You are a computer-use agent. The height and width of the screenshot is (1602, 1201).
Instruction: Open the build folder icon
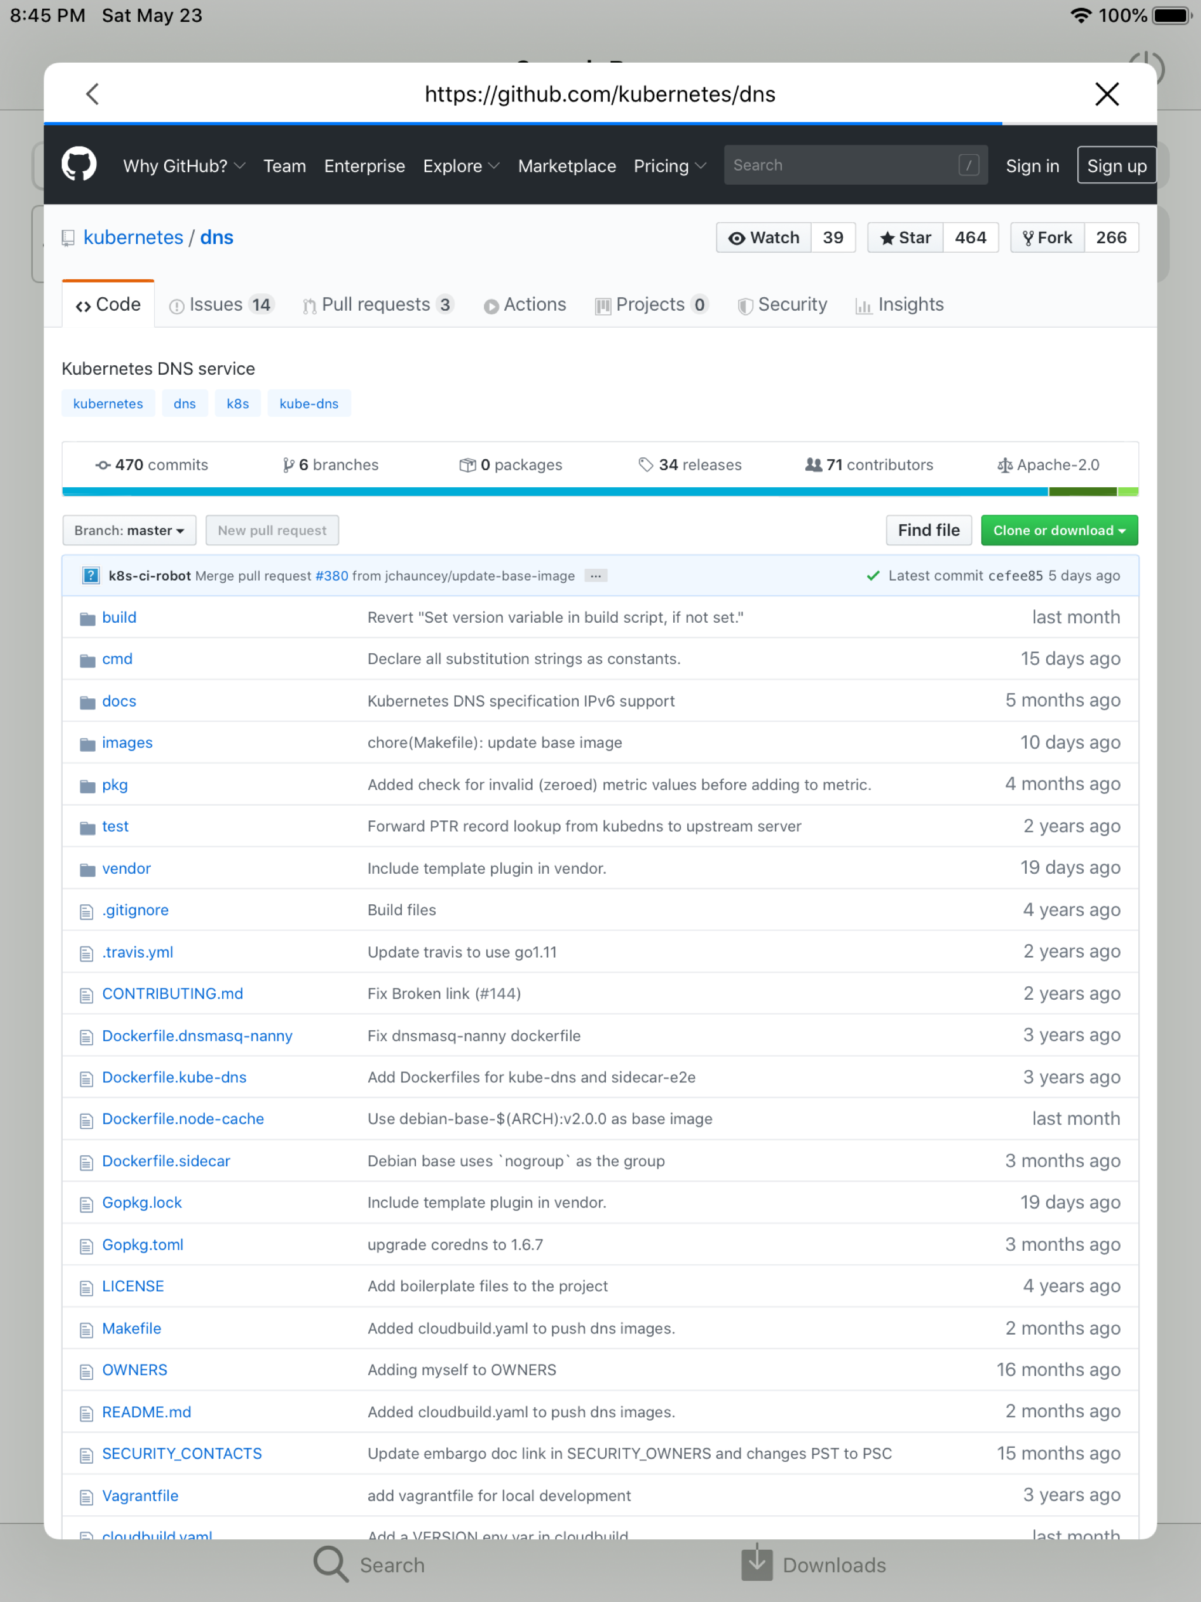(x=87, y=617)
